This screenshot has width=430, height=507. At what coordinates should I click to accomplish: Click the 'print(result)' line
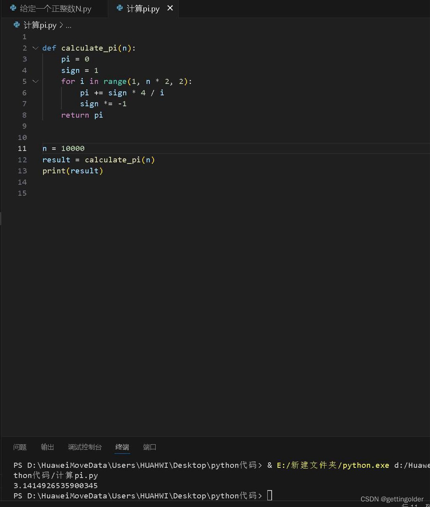(x=73, y=171)
